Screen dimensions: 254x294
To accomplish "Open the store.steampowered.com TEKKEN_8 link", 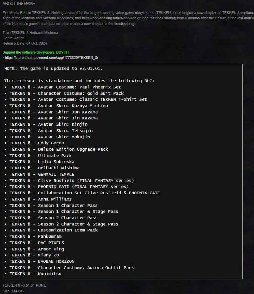I will pos(51,58).
